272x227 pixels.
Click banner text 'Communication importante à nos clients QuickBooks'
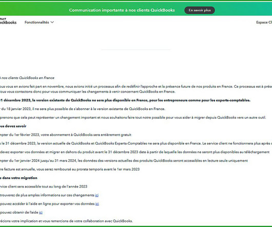coord(122,10)
